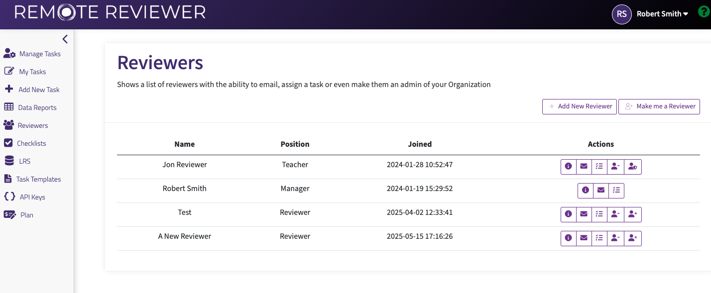The width and height of the screenshot is (711, 293).
Task: Open checklist icon for Test reviewer
Action: [x=599, y=214]
